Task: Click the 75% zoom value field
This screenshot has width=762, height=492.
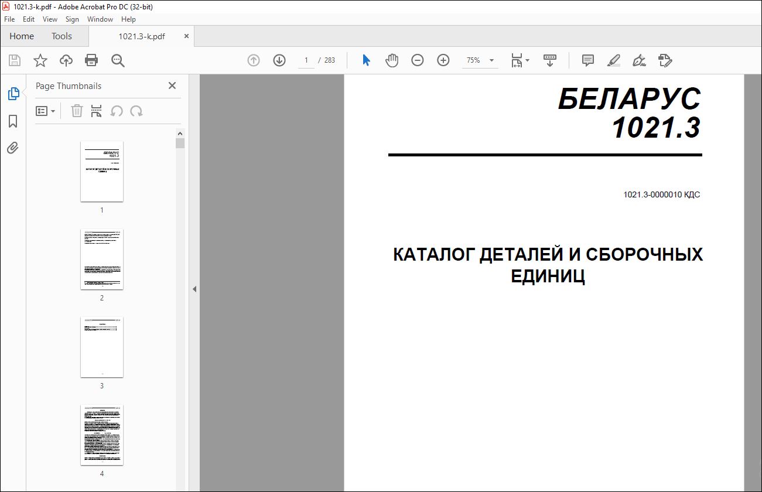Action: pos(473,60)
